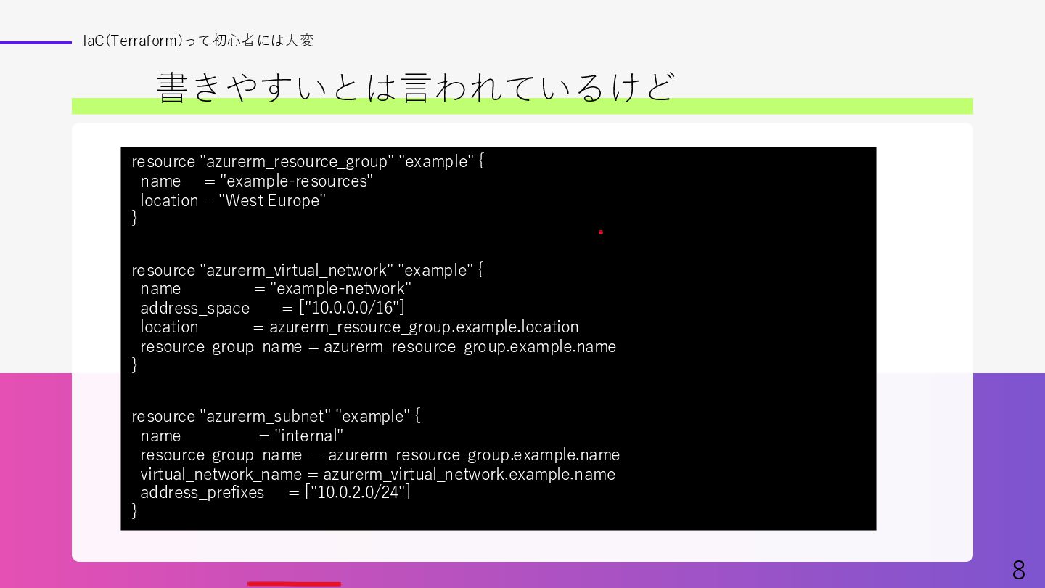Click resource_group_name line in virtual_network block

(x=378, y=346)
